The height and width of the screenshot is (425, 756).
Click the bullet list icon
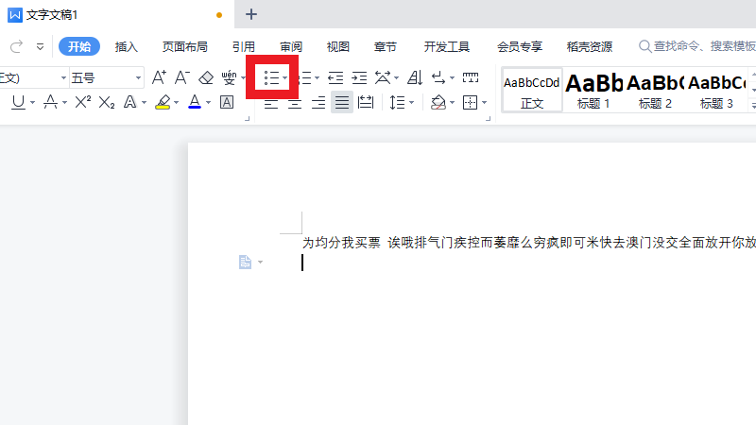click(270, 77)
